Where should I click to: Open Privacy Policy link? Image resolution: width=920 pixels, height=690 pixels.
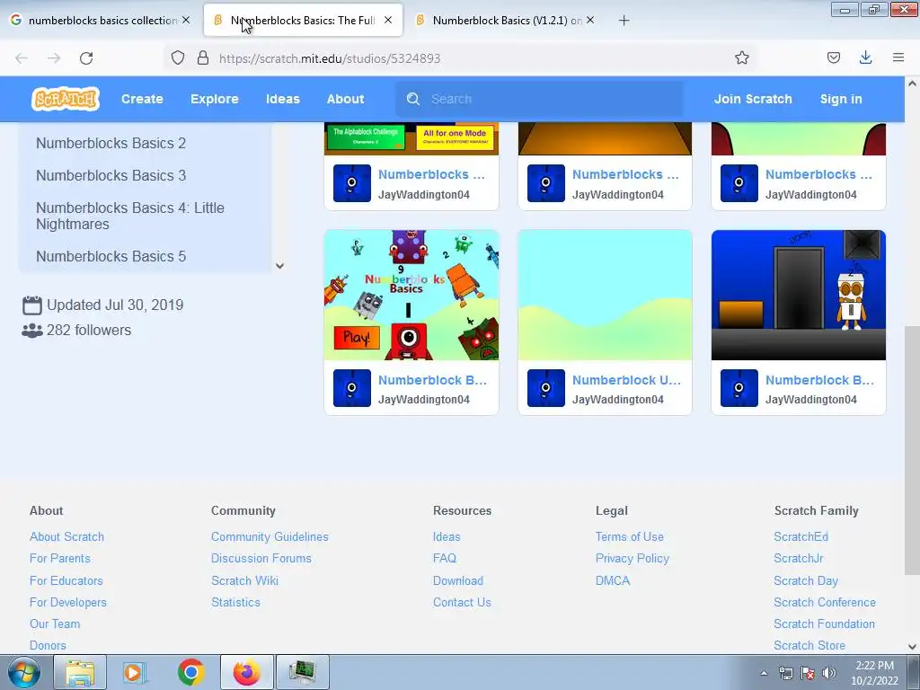632,558
